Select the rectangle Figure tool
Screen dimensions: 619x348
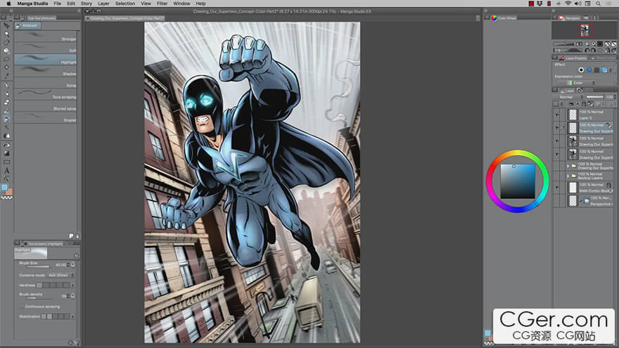click(x=6, y=162)
